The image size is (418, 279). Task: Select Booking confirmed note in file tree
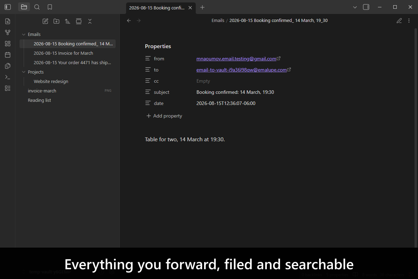68,44
